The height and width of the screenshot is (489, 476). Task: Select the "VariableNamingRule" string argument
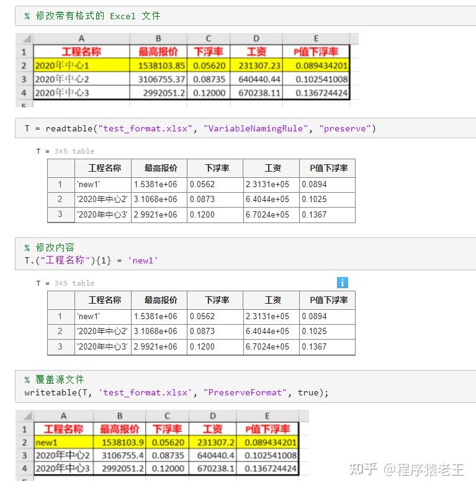click(x=256, y=128)
